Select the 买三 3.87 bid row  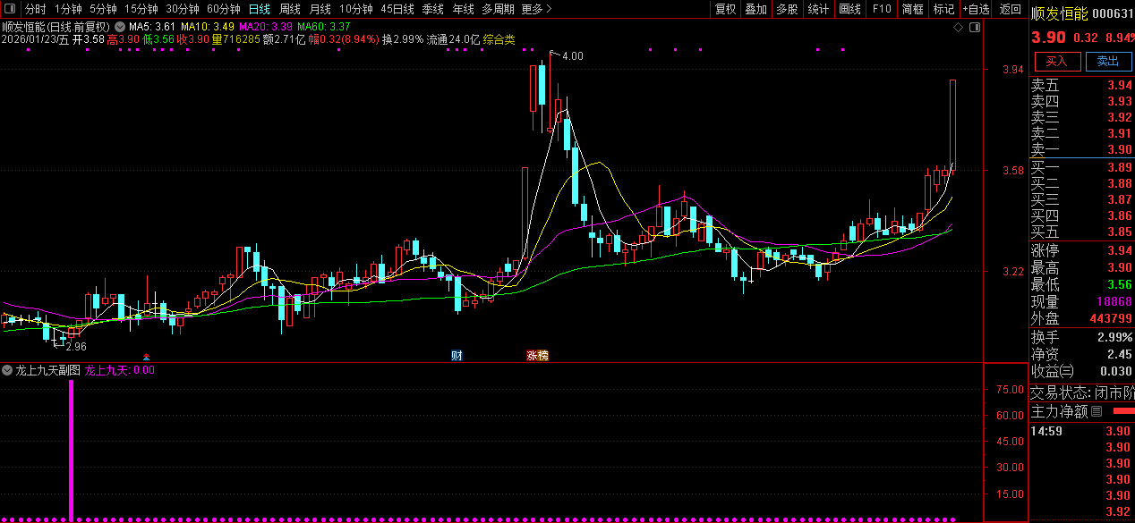point(1082,199)
